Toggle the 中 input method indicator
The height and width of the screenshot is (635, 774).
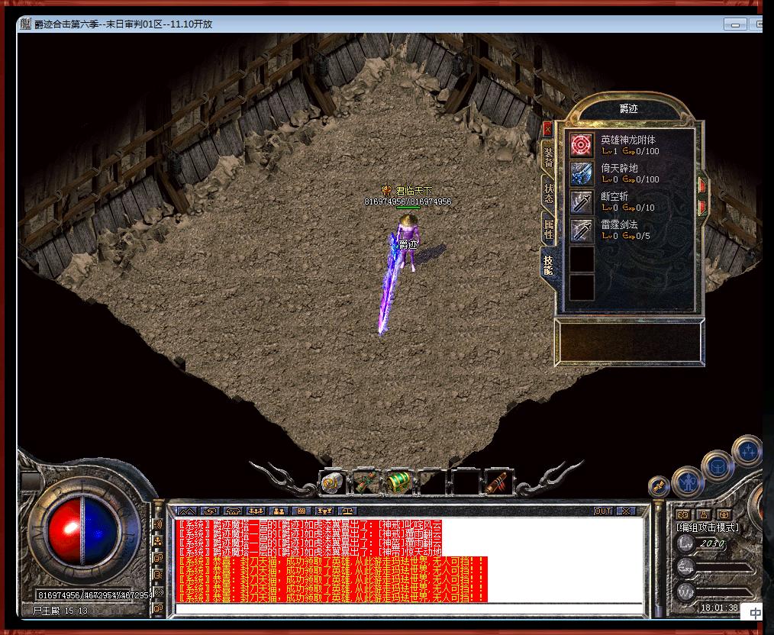(x=755, y=613)
